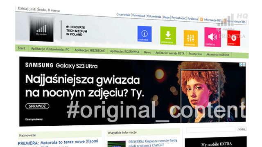Screen dimensions: 262x147
Task: Follow the Mapa top link
Action: pyautogui.click(x=166, y=17)
